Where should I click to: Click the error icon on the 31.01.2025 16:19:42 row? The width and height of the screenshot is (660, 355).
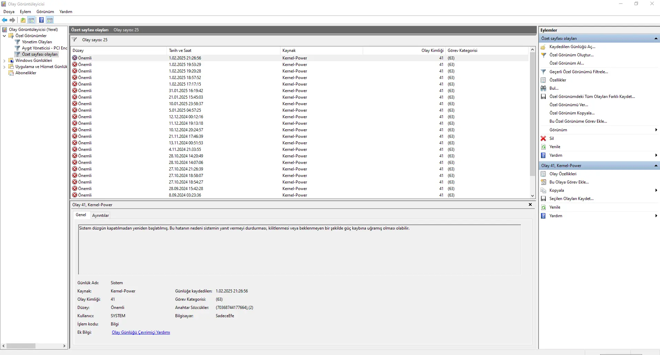[x=75, y=91]
